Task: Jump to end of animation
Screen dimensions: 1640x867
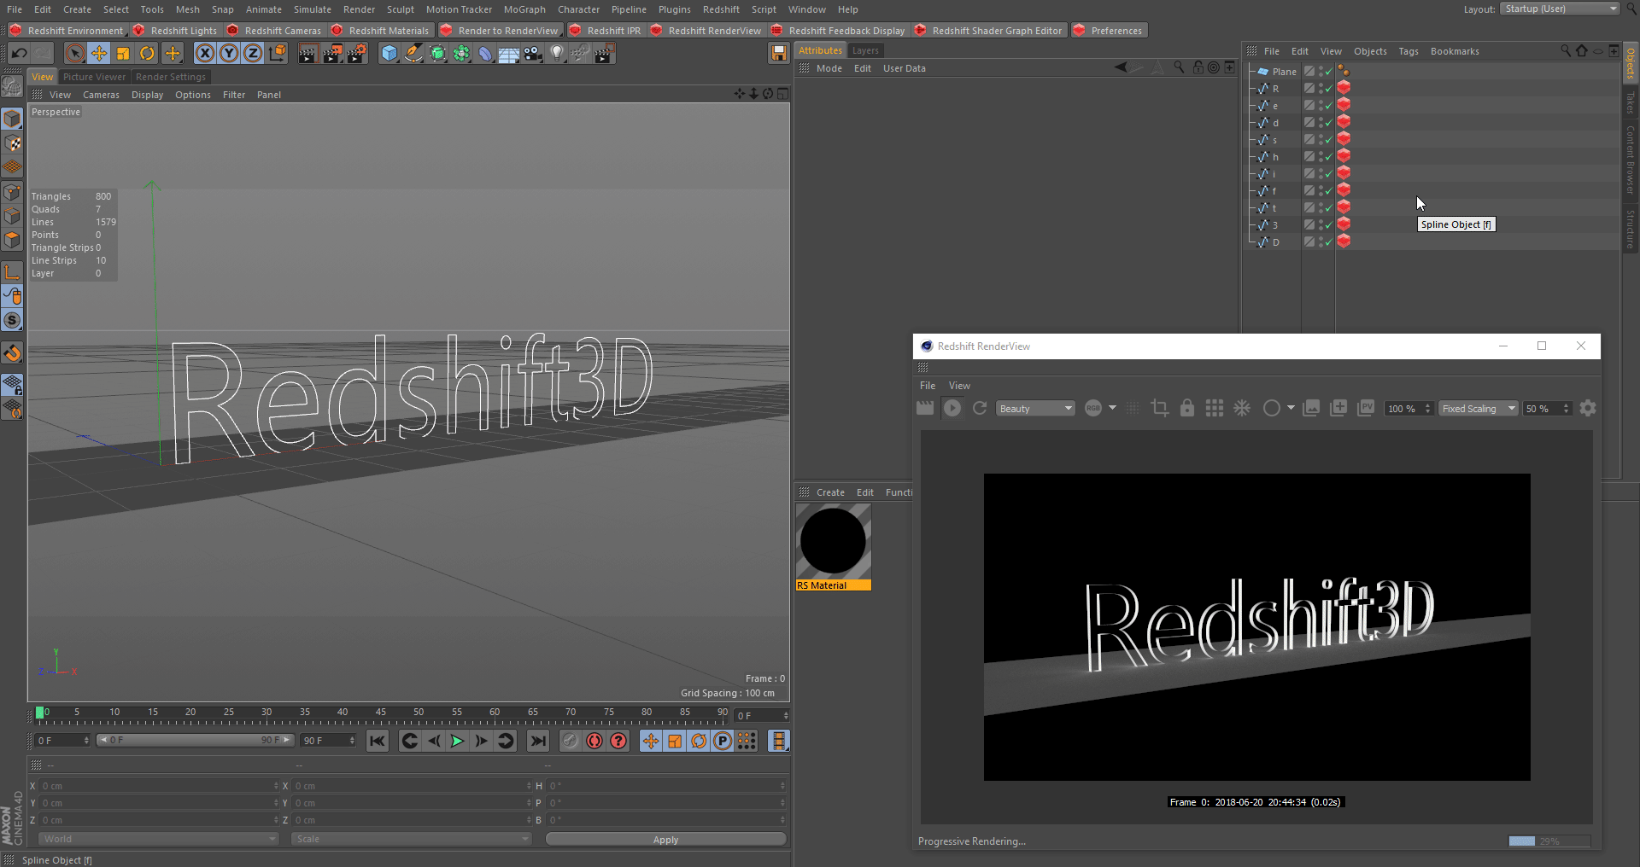Action: pyautogui.click(x=537, y=742)
